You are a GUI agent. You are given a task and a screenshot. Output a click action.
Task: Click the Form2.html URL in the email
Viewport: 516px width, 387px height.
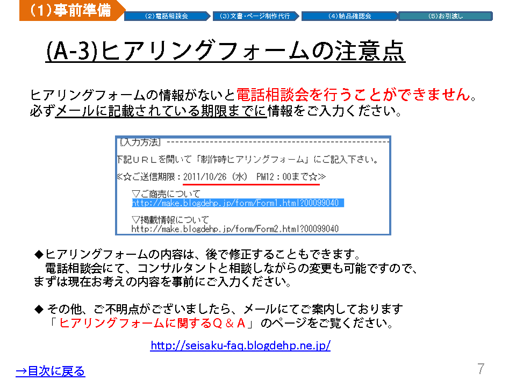[x=235, y=229]
